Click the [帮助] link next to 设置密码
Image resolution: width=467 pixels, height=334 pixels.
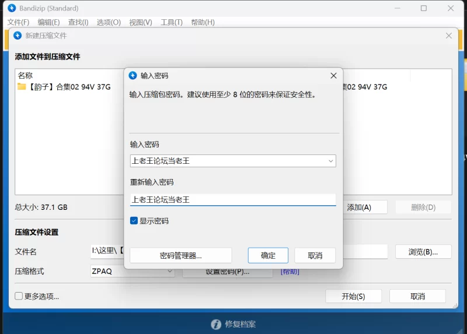click(290, 272)
